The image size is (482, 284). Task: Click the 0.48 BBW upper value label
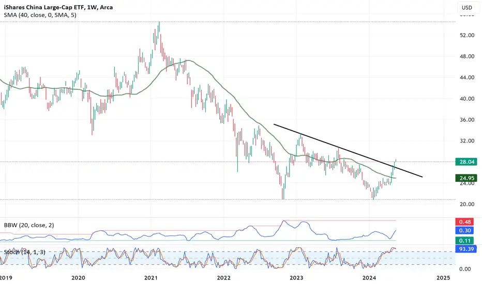465,222
